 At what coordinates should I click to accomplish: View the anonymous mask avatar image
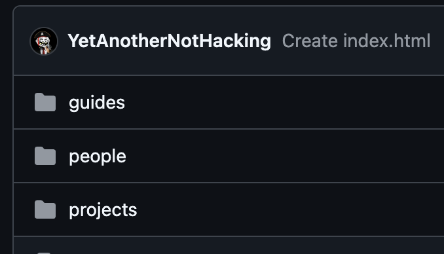[x=44, y=41]
